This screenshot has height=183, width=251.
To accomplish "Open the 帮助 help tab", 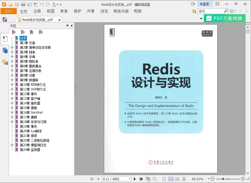I will point(138,11).
